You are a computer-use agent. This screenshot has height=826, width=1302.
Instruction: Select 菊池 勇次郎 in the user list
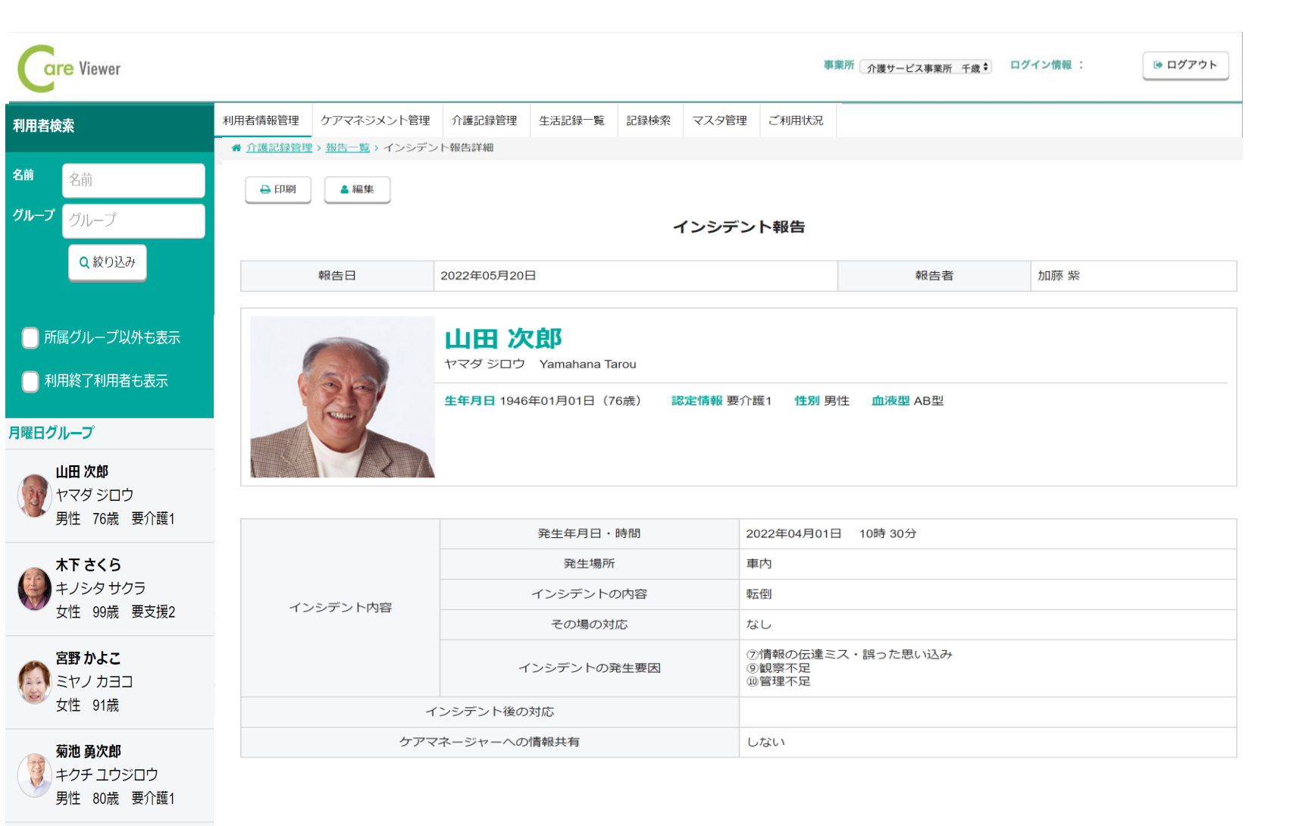point(88,752)
